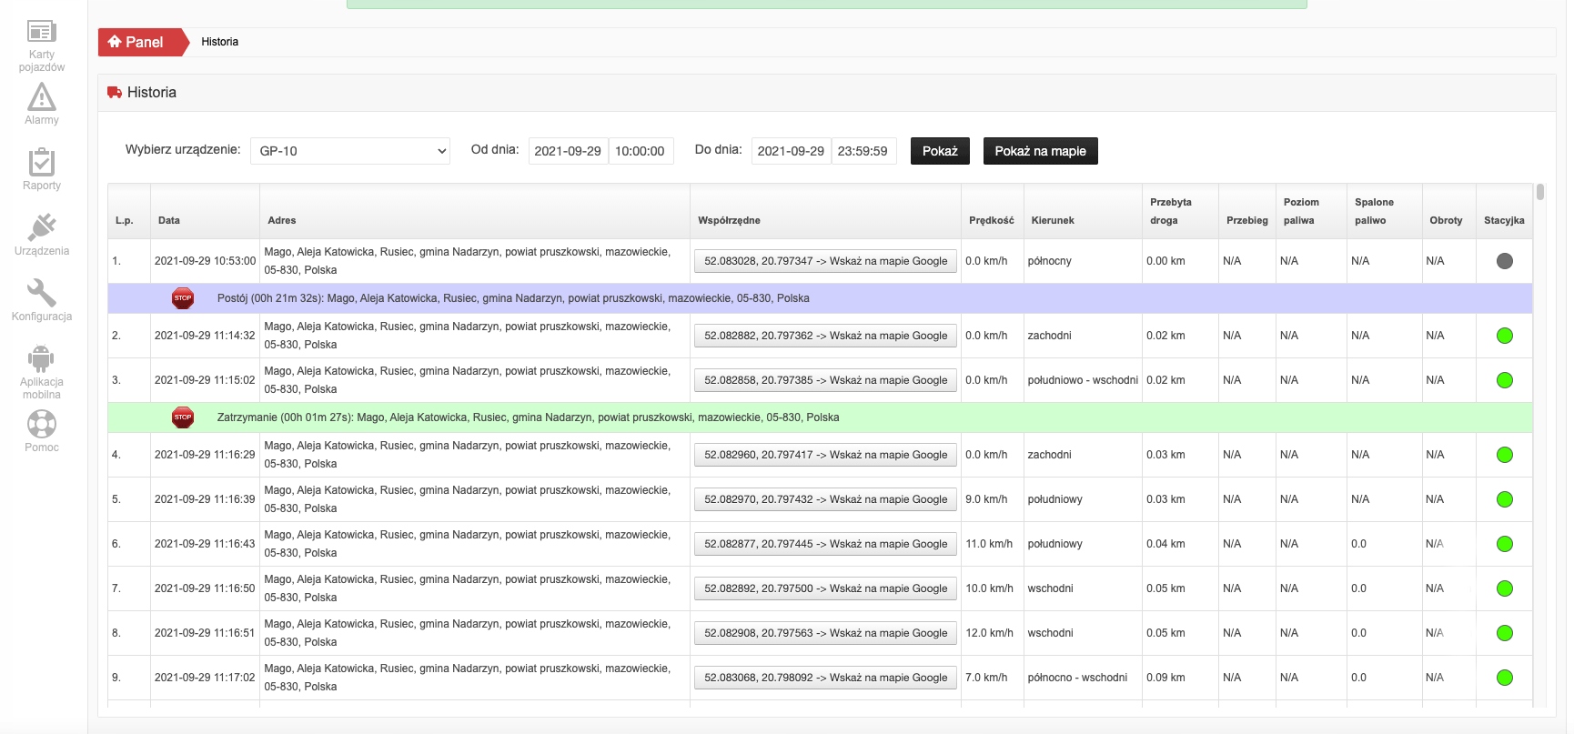
Task: Click the table's vertical scrollbar
Action: (1539, 193)
